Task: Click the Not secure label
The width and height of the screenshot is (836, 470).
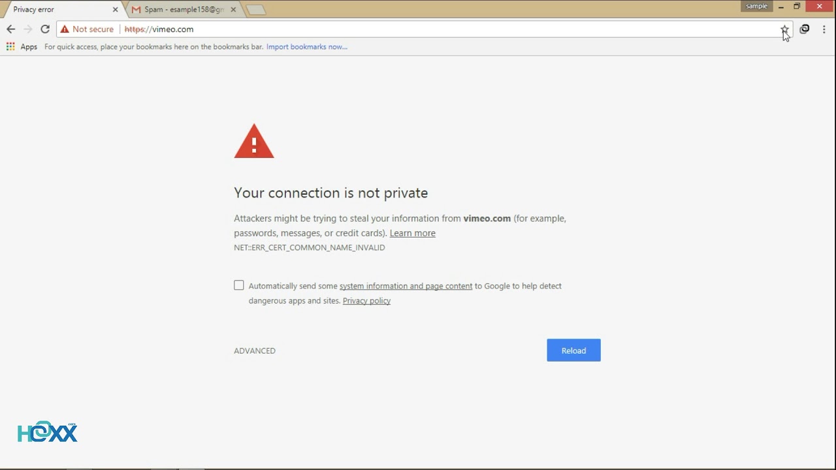Action: [93, 29]
